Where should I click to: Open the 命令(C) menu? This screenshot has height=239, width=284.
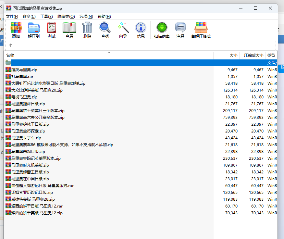[x=29, y=17]
